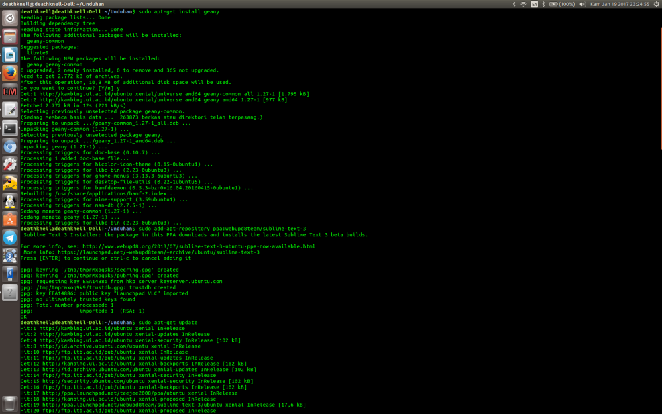Open the Trash at launcher bottom
Image resolution: width=662 pixels, height=414 pixels.
click(x=9, y=403)
